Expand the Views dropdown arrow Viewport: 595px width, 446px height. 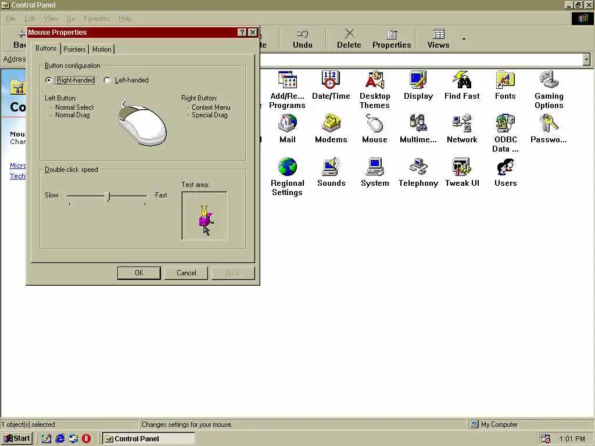[x=464, y=39]
